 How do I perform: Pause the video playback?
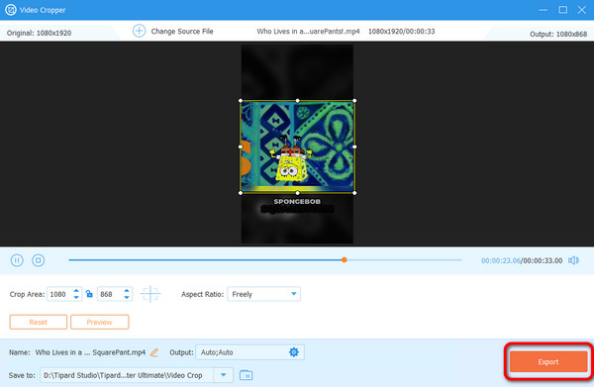point(17,260)
